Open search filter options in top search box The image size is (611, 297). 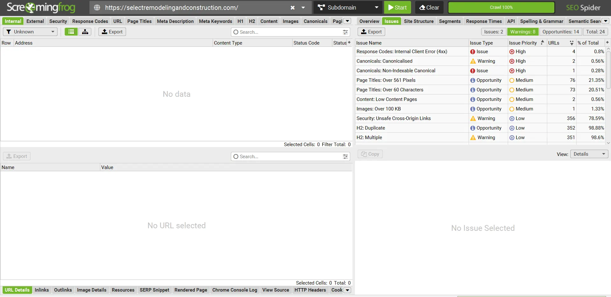[x=345, y=32]
